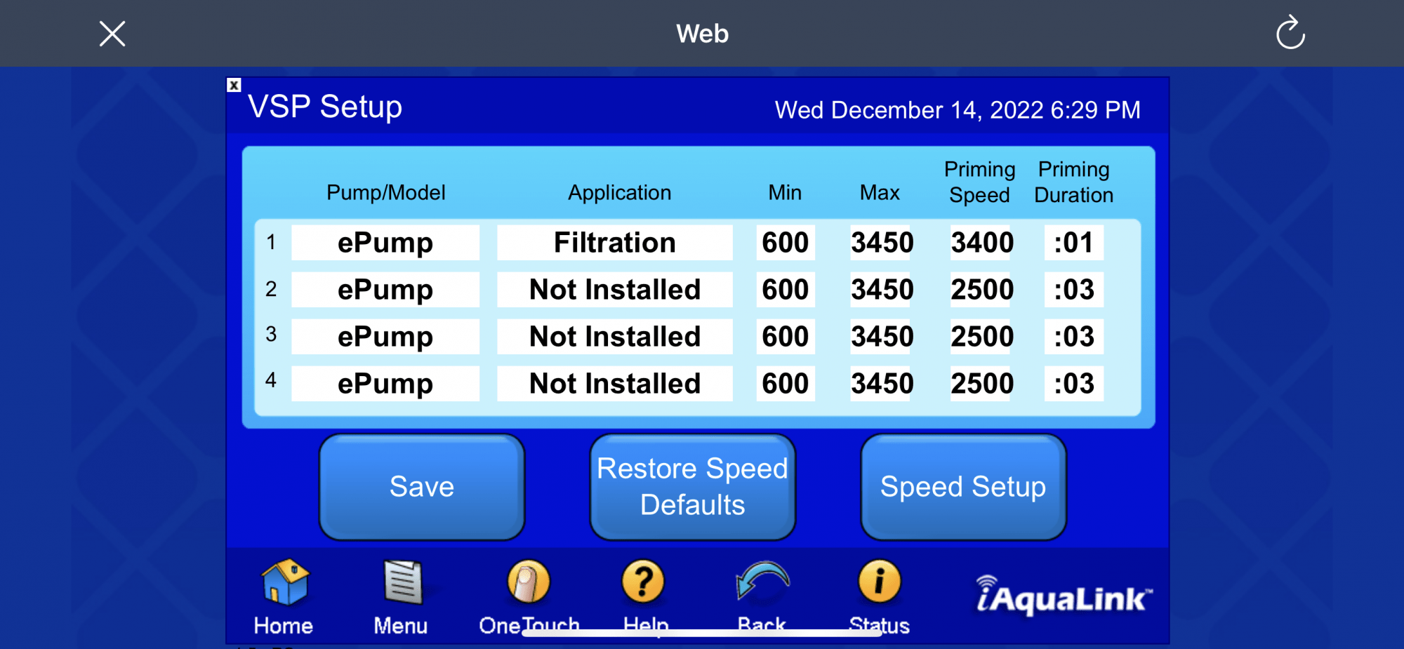Open Help question mark icon
1404x649 pixels.
[643, 582]
